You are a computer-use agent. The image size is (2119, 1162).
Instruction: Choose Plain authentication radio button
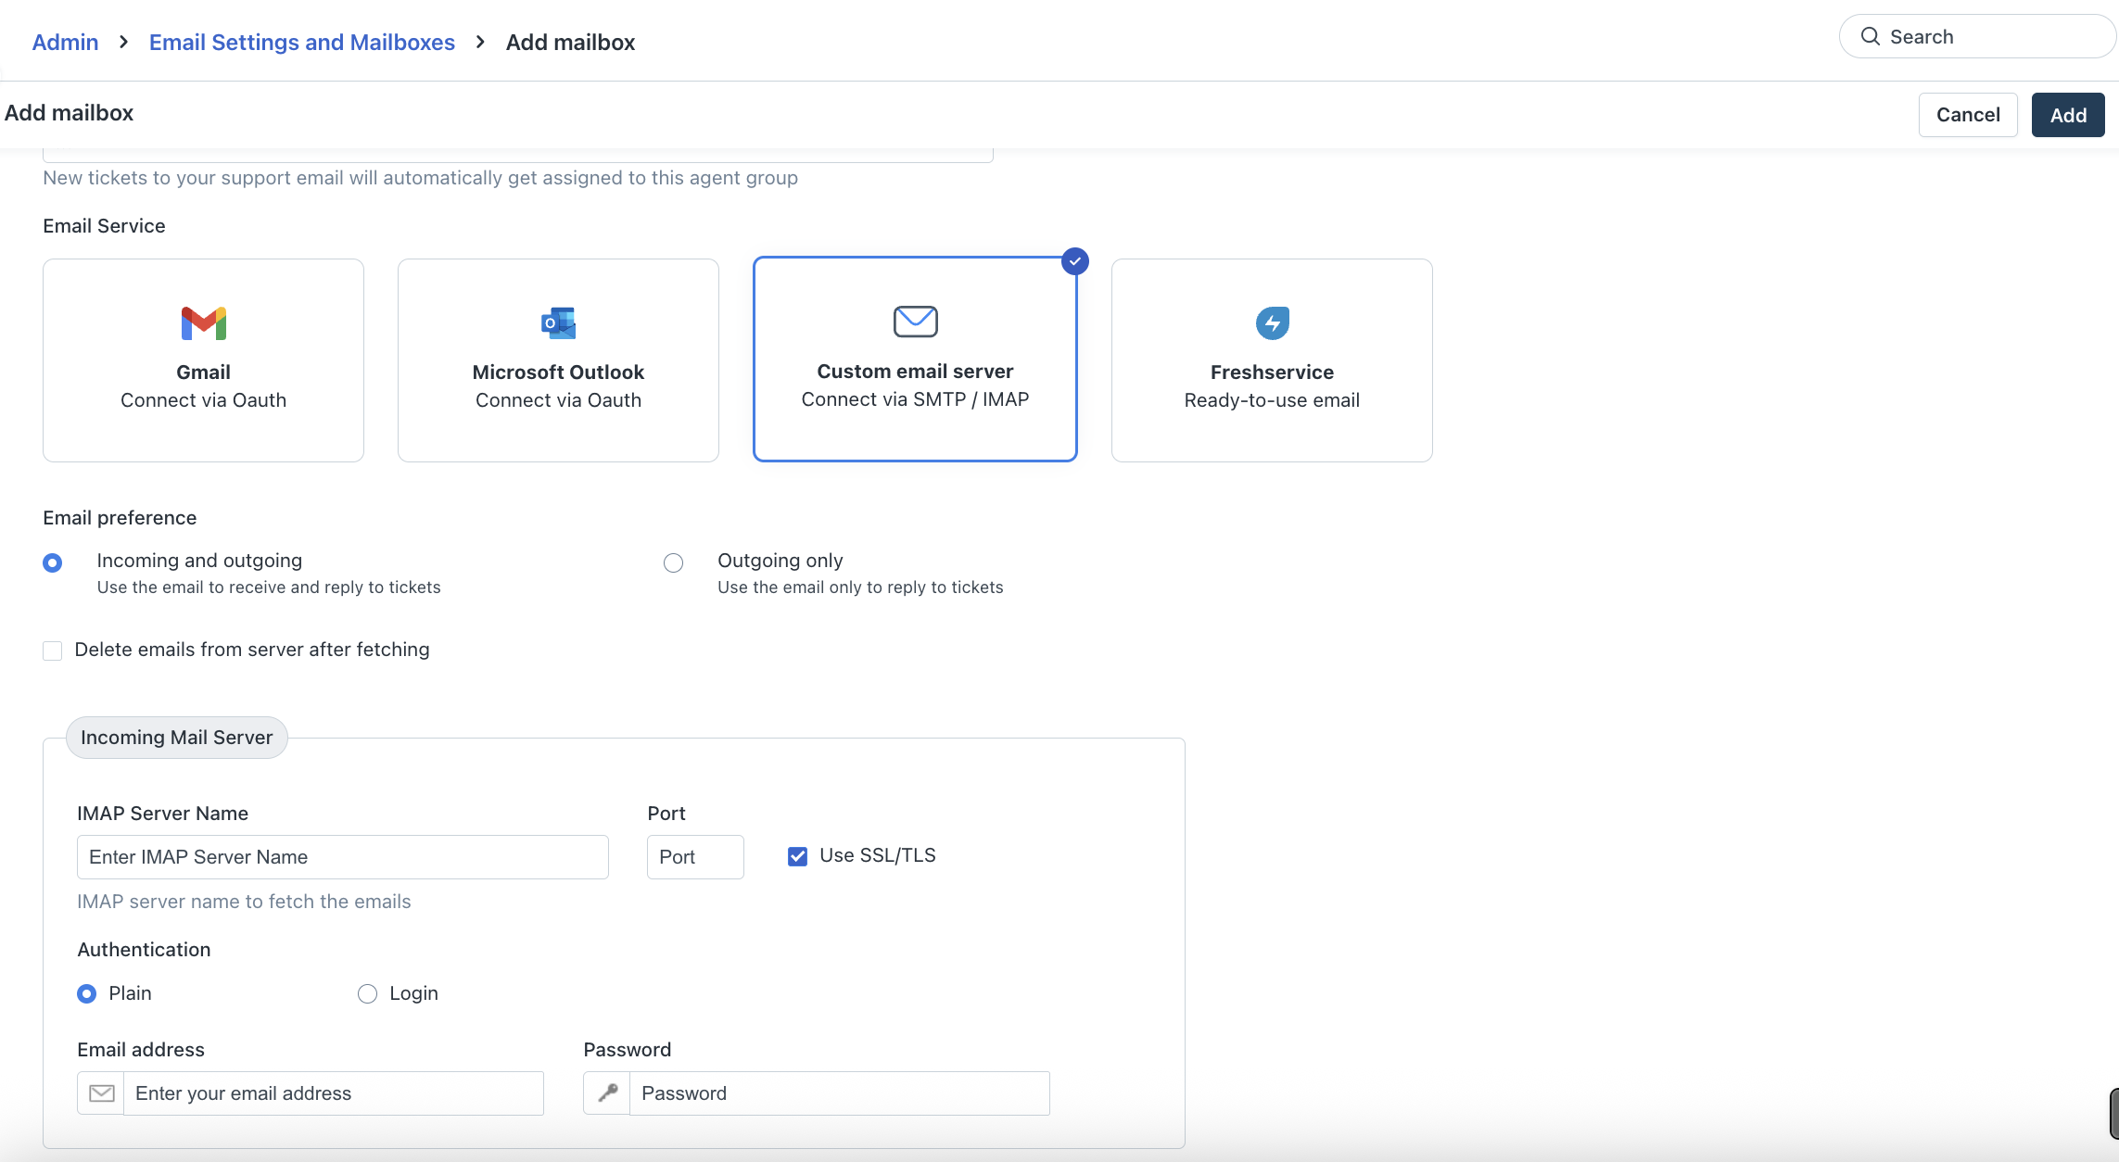pos(86,993)
